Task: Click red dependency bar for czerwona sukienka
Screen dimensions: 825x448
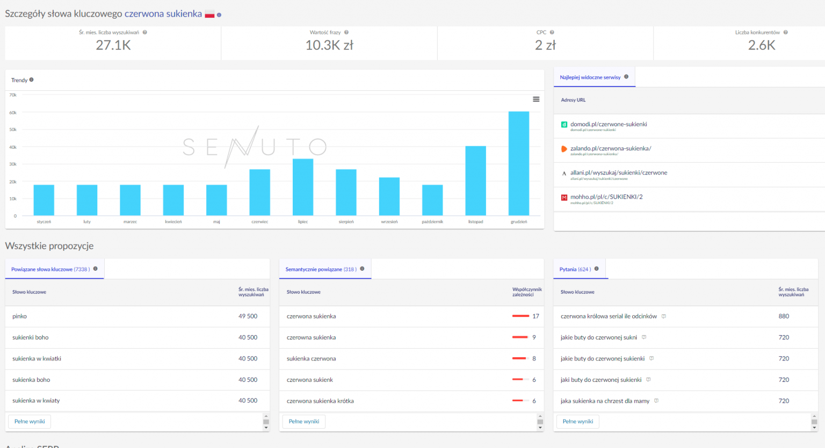Action: point(521,316)
